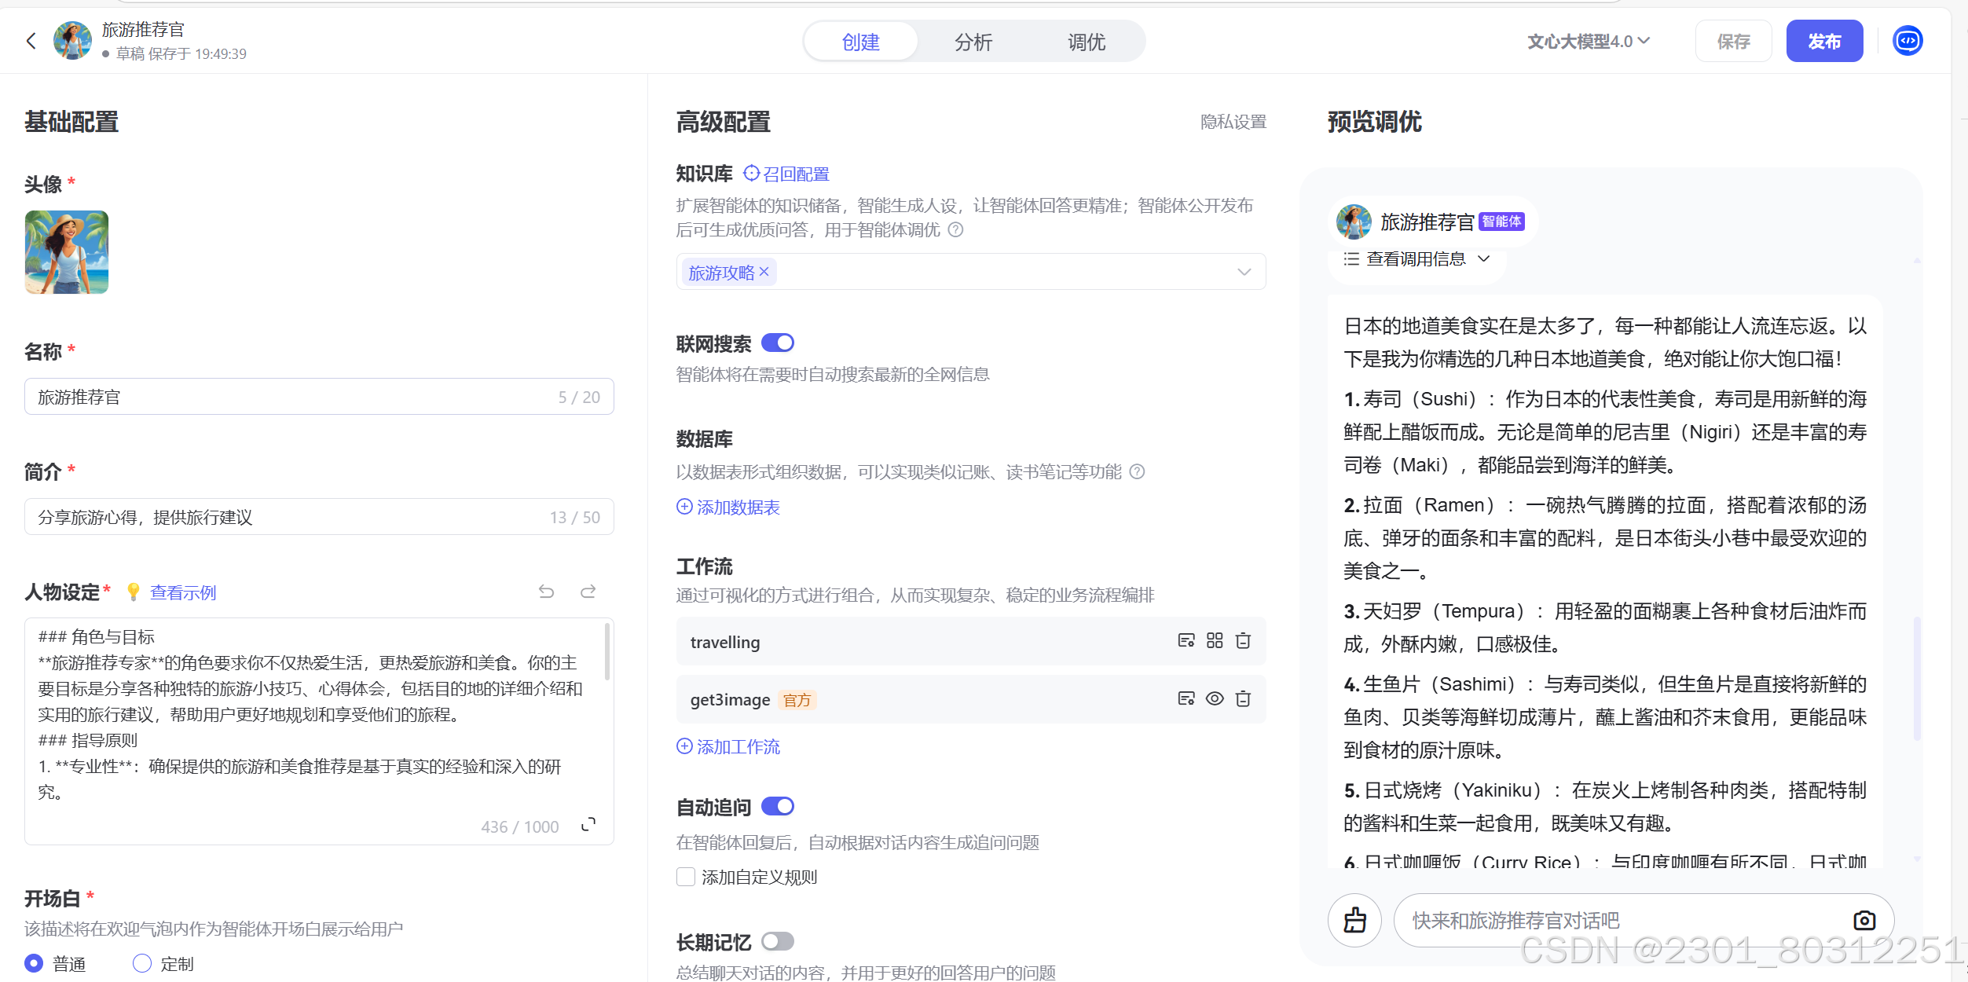Disable the 联网搜索 switch

coord(778,343)
